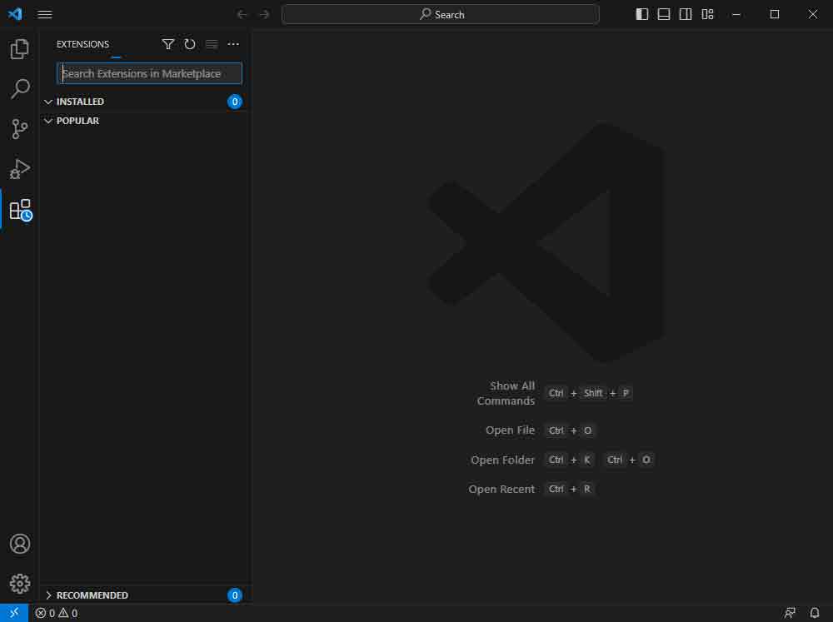Viewport: 833px width, 622px height.
Task: Customize layout from title bar
Action: pos(707,14)
